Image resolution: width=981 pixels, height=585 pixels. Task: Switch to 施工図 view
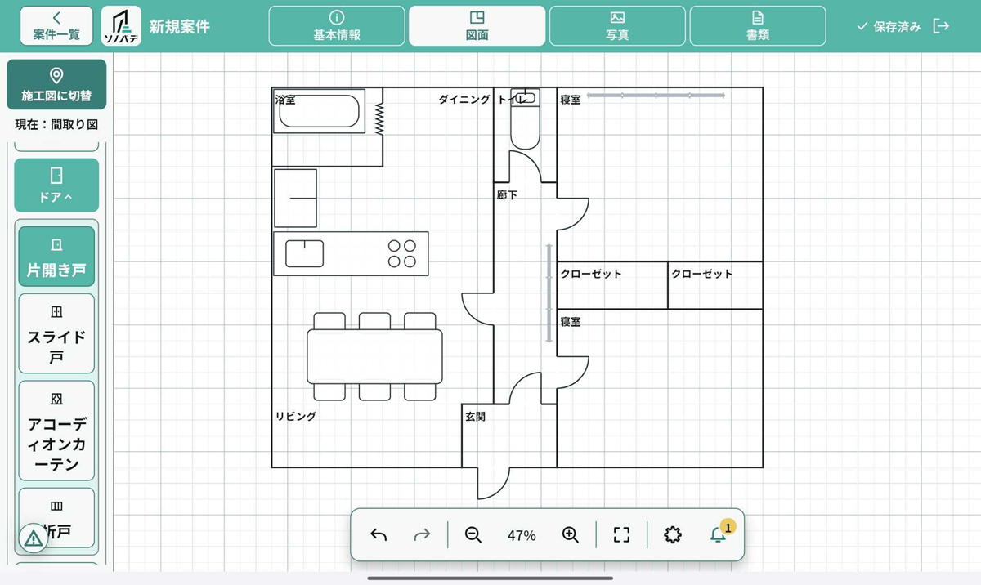click(56, 84)
